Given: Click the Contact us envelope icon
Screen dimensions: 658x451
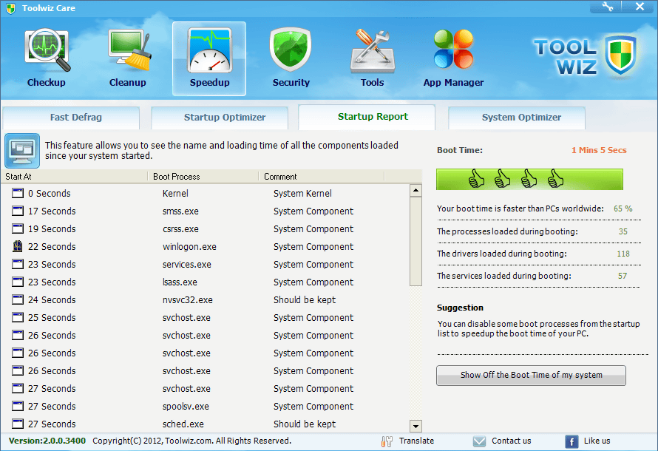Looking at the screenshot, I should tap(479, 441).
